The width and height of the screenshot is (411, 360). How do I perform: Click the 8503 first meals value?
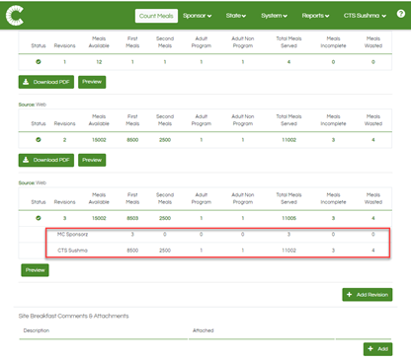(132, 218)
